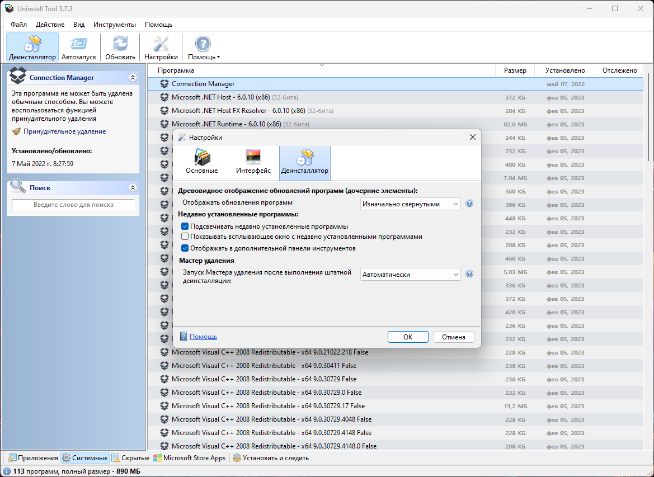Sort by the Установлено column header
Screen dimensions: 654x477
[x=565, y=70]
